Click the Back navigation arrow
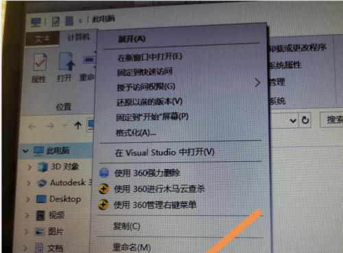 (x=32, y=126)
